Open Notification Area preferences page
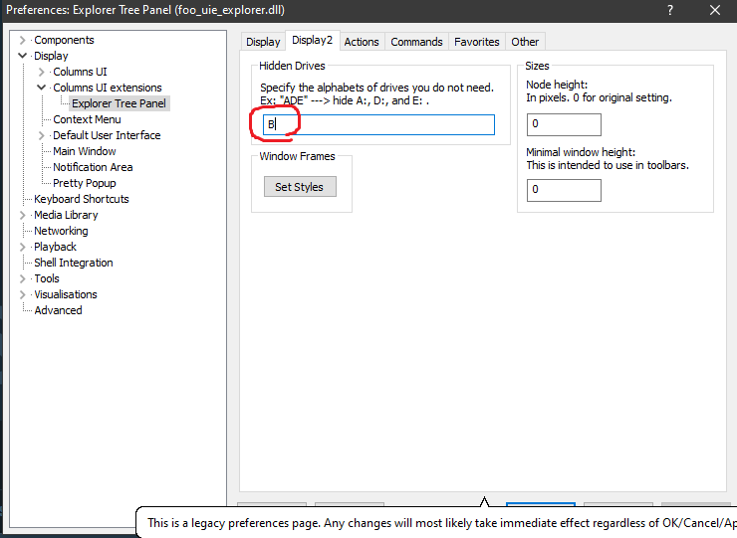The width and height of the screenshot is (737, 538). tap(93, 168)
